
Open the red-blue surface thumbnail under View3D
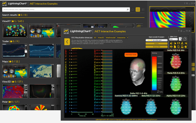coord(15,91)
